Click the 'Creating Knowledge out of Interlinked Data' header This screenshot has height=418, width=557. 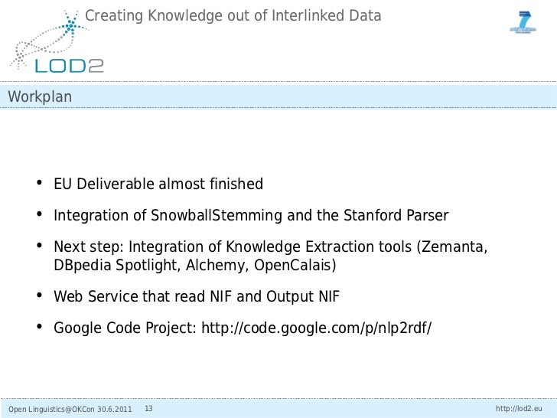(233, 15)
